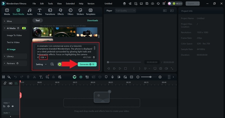Image resolution: width=225 pixels, height=118 pixels.
Task: Select the Stock Media tab
Action: 18,12
